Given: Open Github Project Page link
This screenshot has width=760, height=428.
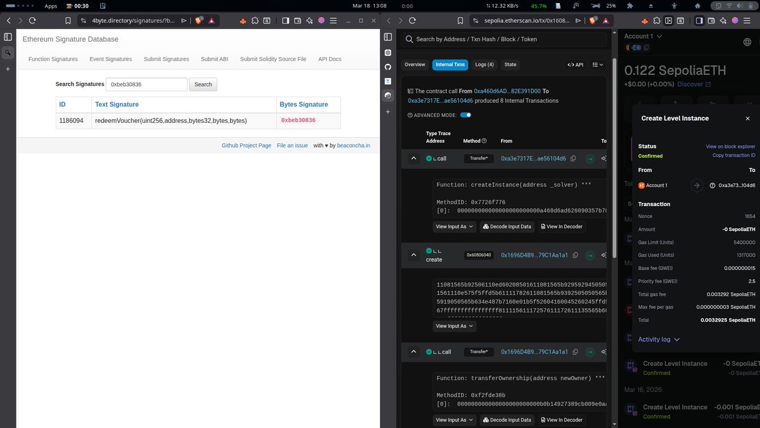Looking at the screenshot, I should click(x=246, y=145).
